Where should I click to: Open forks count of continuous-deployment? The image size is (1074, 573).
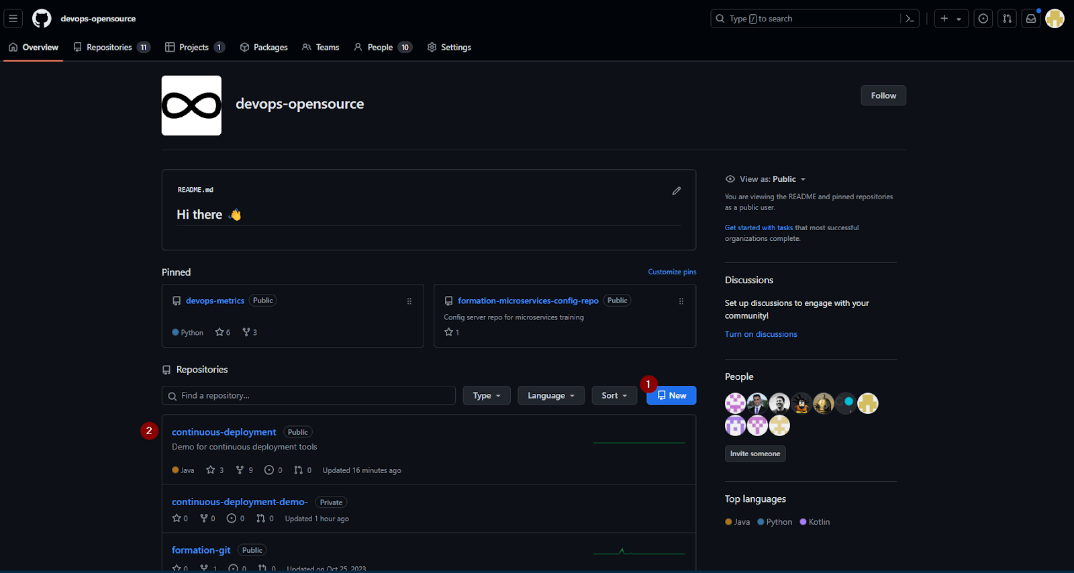pos(244,470)
